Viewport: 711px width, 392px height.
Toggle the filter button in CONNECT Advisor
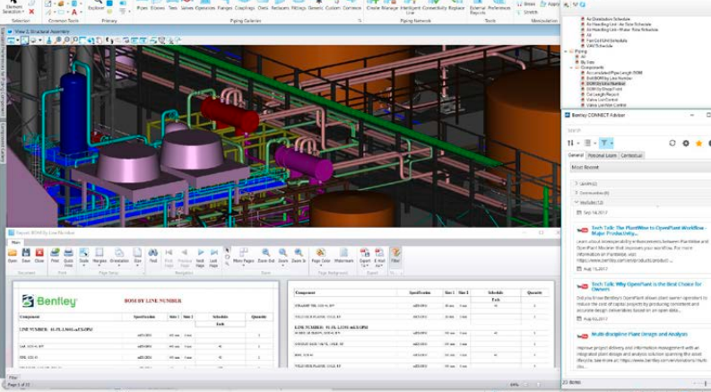click(605, 143)
